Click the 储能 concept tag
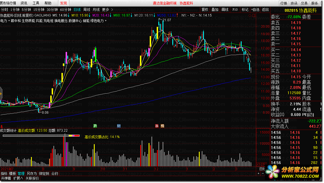This screenshot has width=324, height=183. pos(86,21)
